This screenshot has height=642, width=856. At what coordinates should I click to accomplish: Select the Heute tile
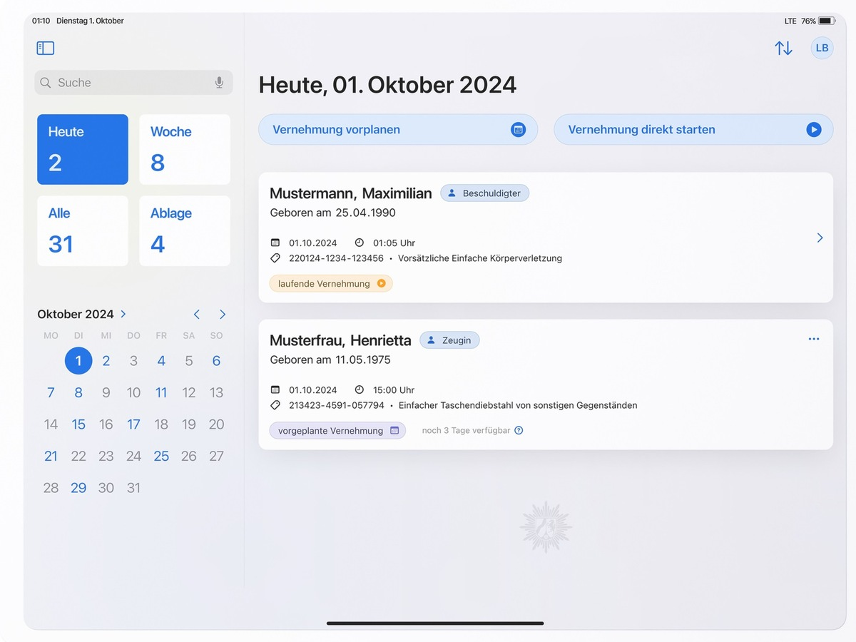coord(83,149)
